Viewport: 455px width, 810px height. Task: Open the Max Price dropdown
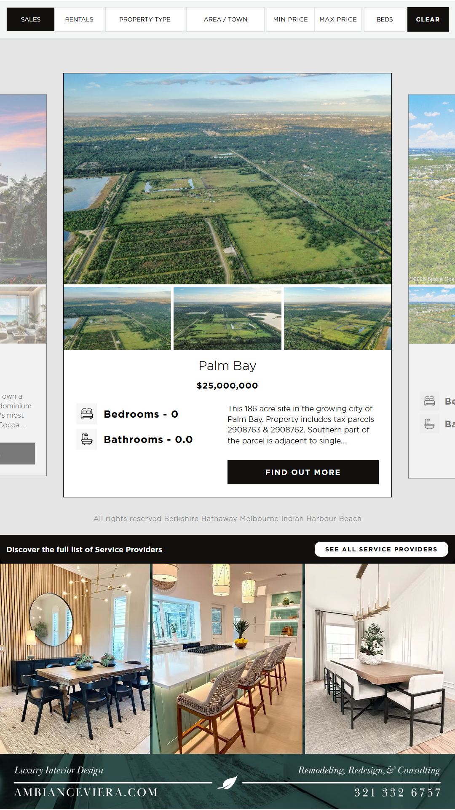click(338, 19)
